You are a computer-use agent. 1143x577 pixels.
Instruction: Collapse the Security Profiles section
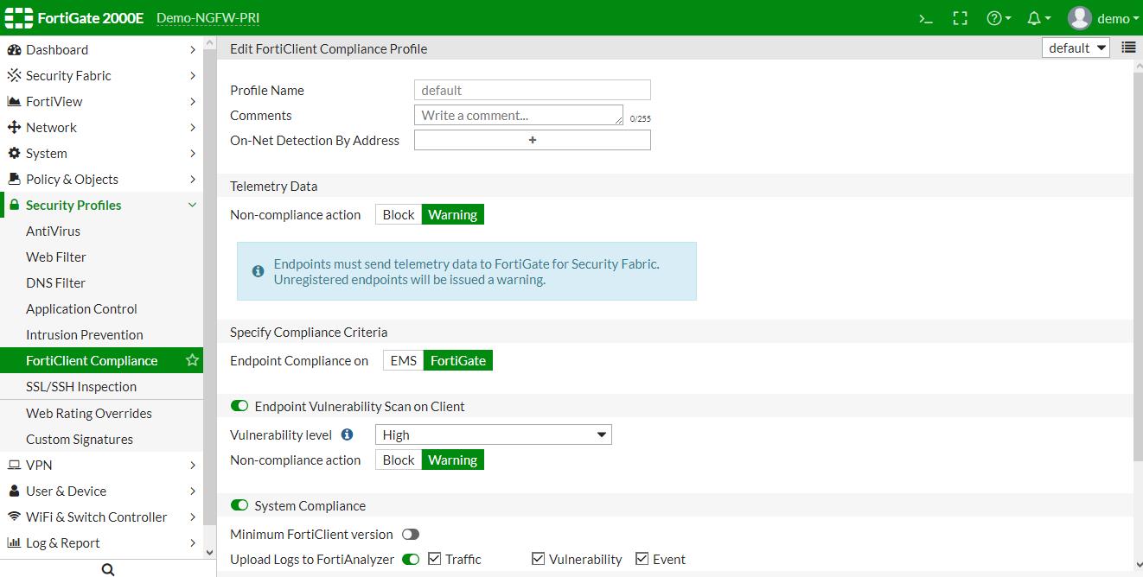tap(192, 206)
